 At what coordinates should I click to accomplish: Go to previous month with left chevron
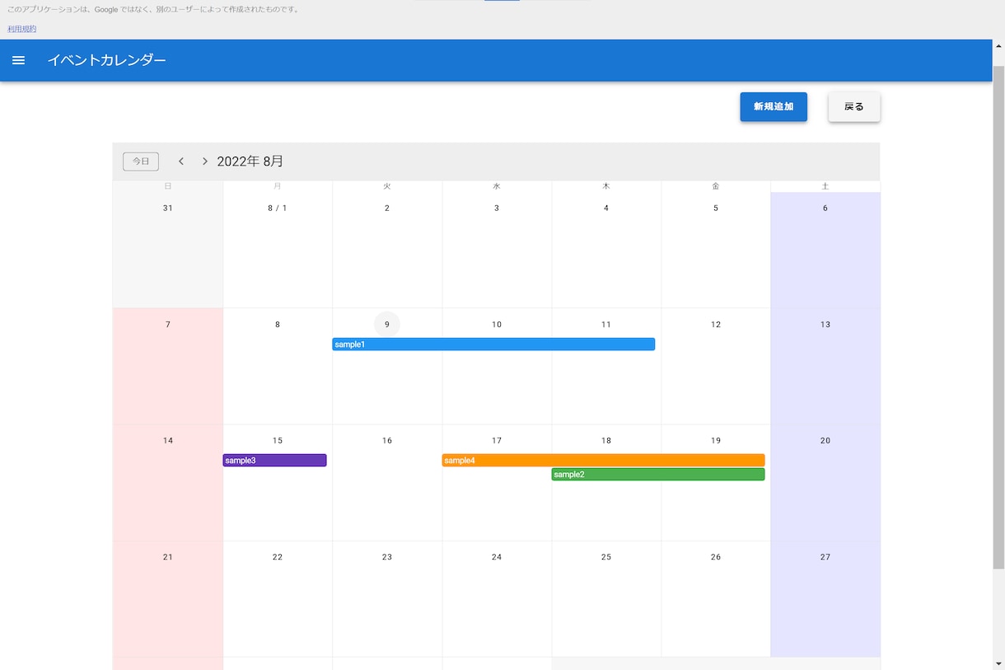[x=181, y=162]
